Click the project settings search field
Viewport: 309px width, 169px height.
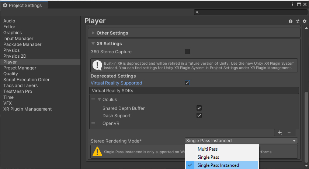tap(251, 12)
